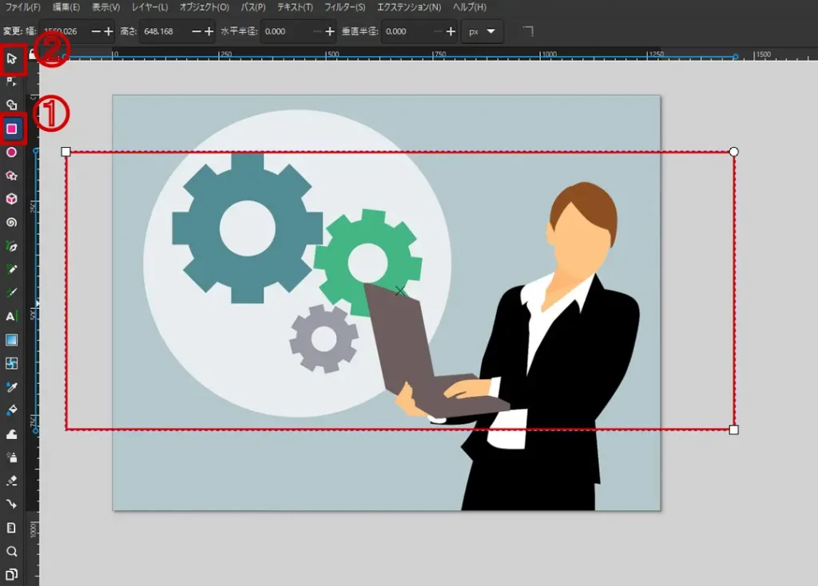Image resolution: width=818 pixels, height=586 pixels.
Task: Open the フィルター(S) menu
Action: (344, 7)
